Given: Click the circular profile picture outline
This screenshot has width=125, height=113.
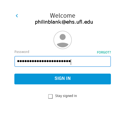Looking at the screenshot, I should [63, 40].
